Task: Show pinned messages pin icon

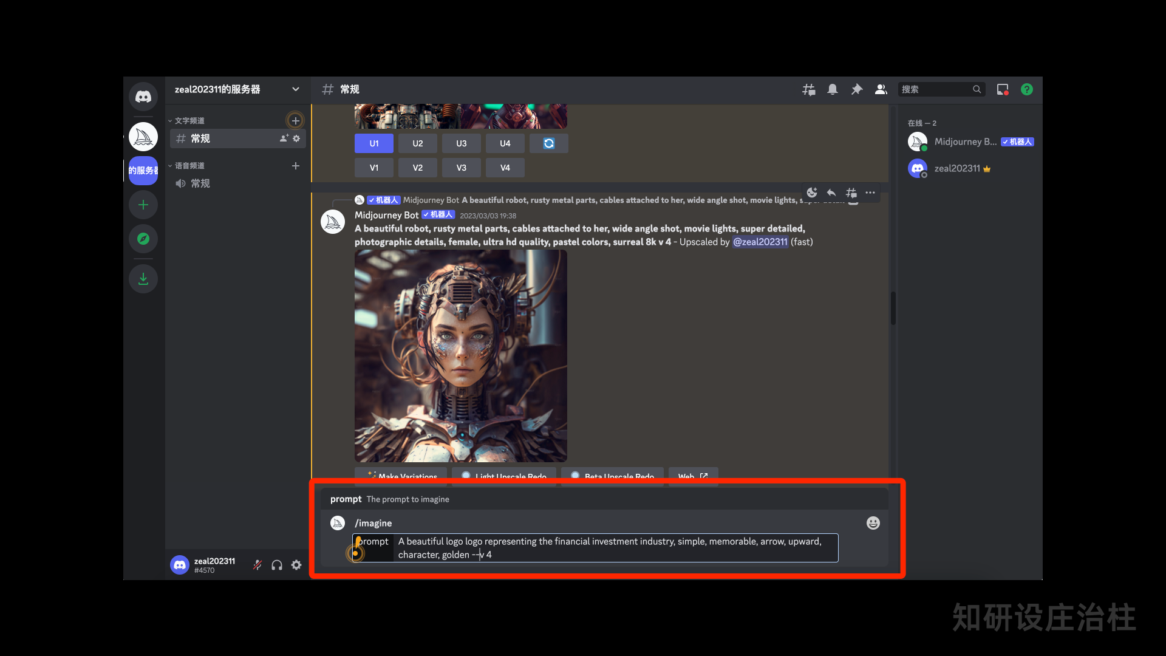Action: coord(857,89)
